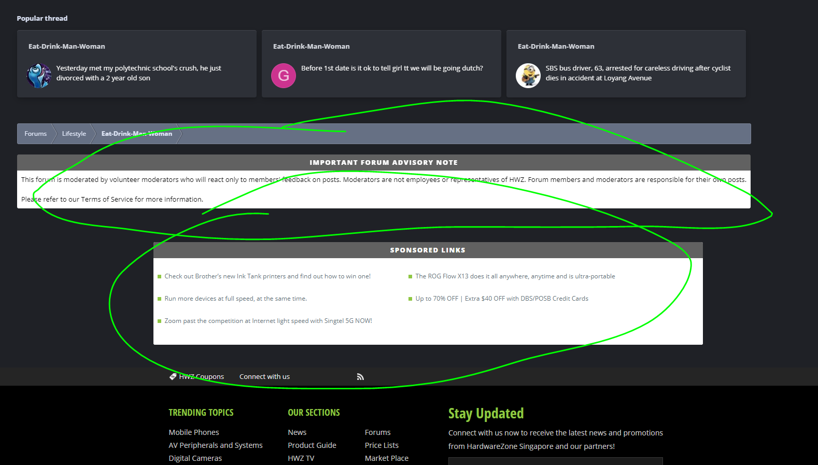Click the 'Popular thread' heading text
Image resolution: width=818 pixels, height=465 pixels.
42,18
